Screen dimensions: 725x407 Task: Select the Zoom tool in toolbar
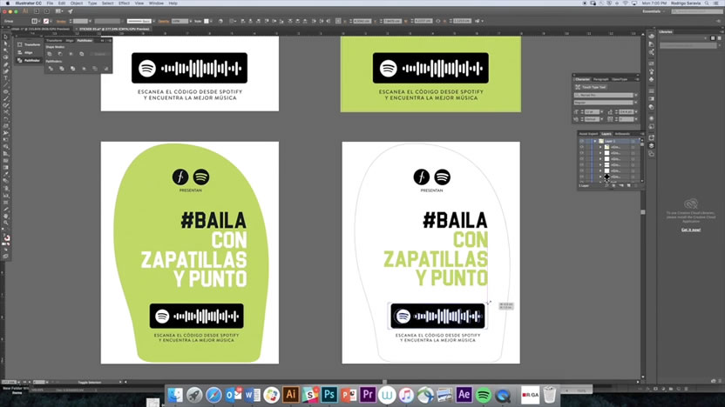point(5,223)
